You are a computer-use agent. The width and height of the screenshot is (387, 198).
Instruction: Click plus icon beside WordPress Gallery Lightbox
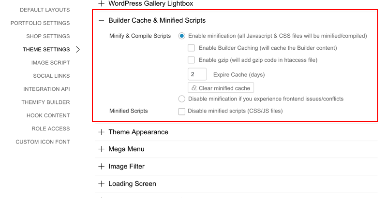(x=101, y=3)
